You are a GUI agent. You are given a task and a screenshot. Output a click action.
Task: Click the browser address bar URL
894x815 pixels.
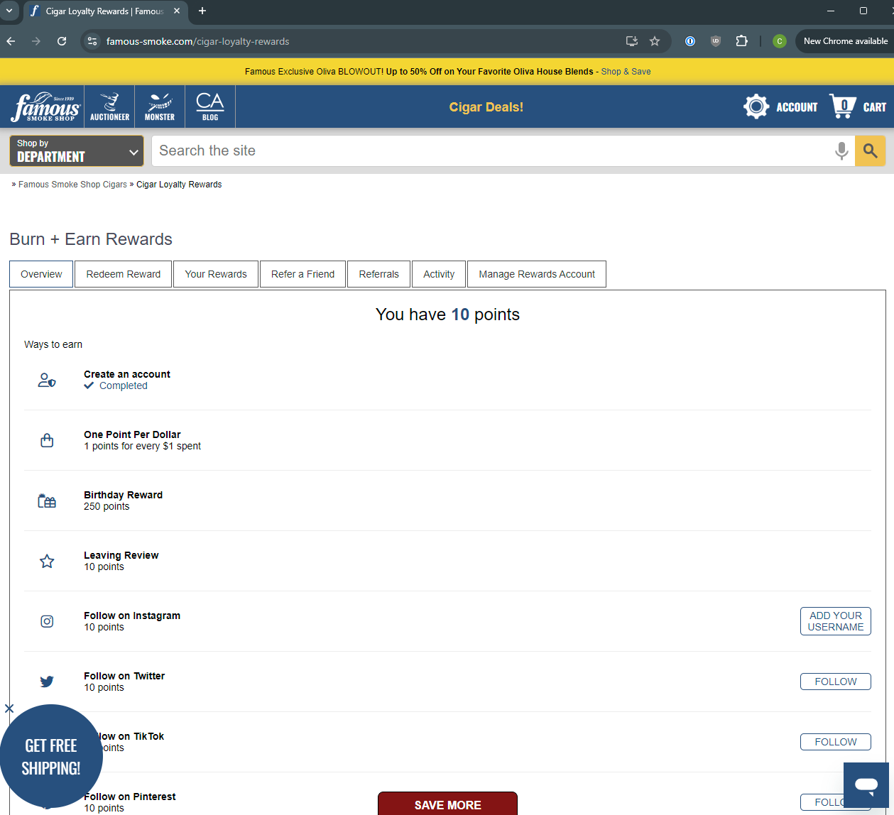coord(198,41)
